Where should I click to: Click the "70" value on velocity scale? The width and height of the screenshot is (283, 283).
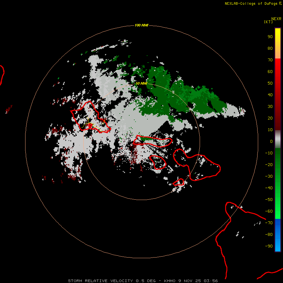point(270,60)
